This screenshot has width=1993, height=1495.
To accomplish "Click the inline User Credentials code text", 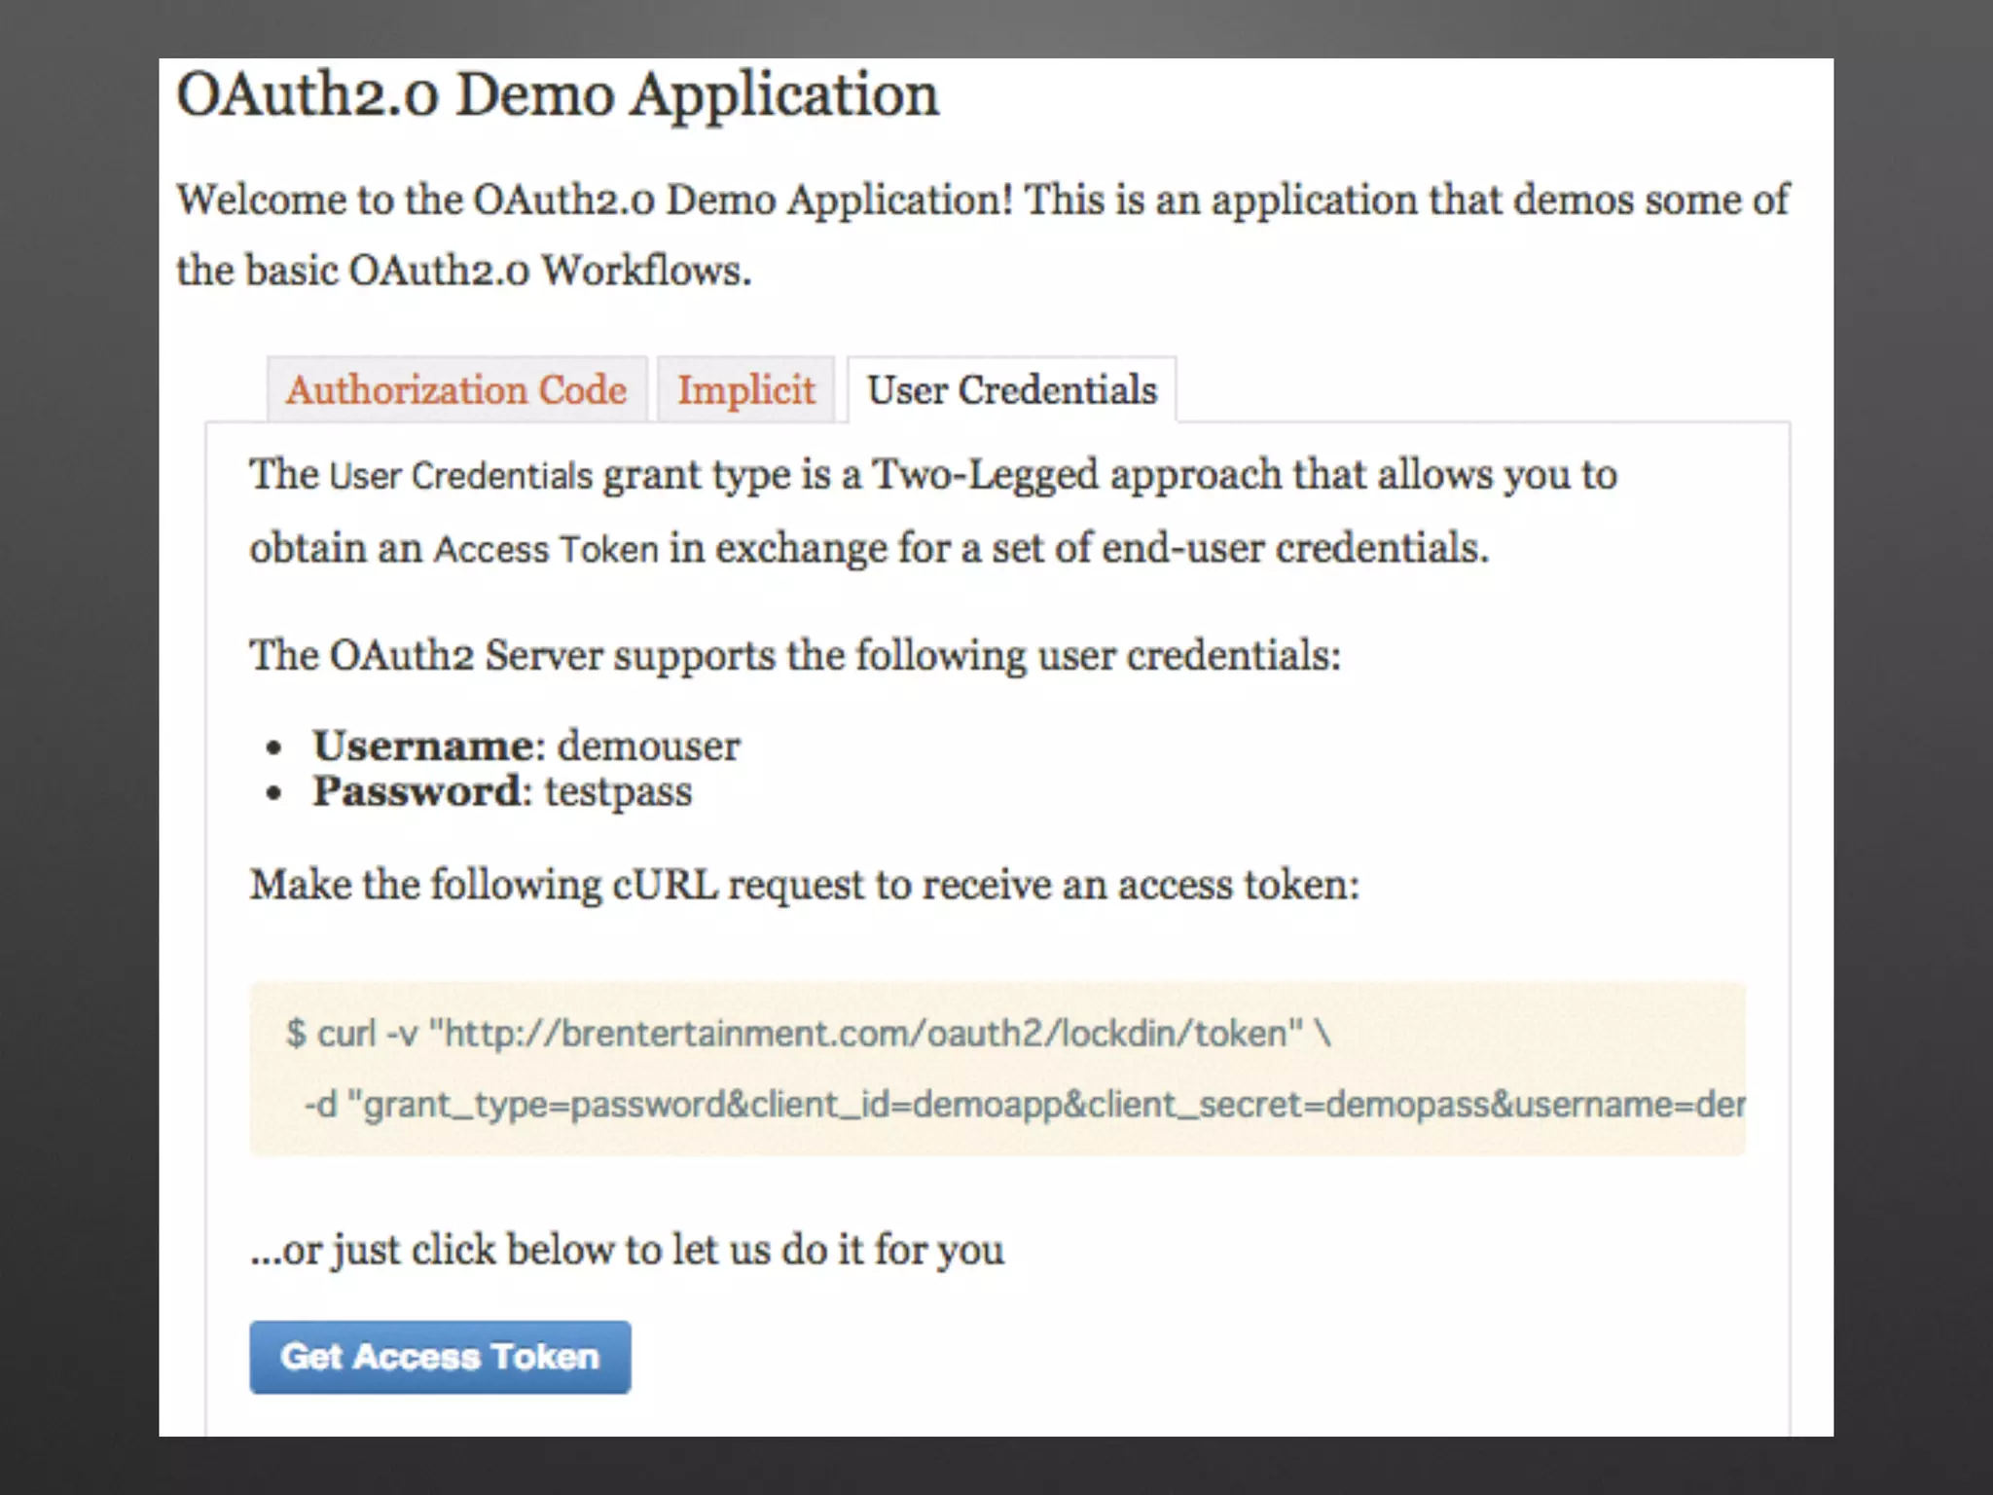I will click(x=460, y=476).
